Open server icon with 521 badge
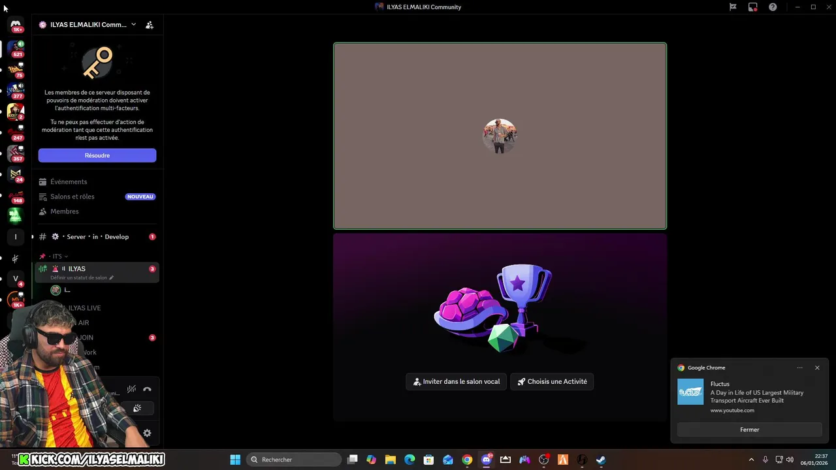The height and width of the screenshot is (470, 836). click(16, 48)
